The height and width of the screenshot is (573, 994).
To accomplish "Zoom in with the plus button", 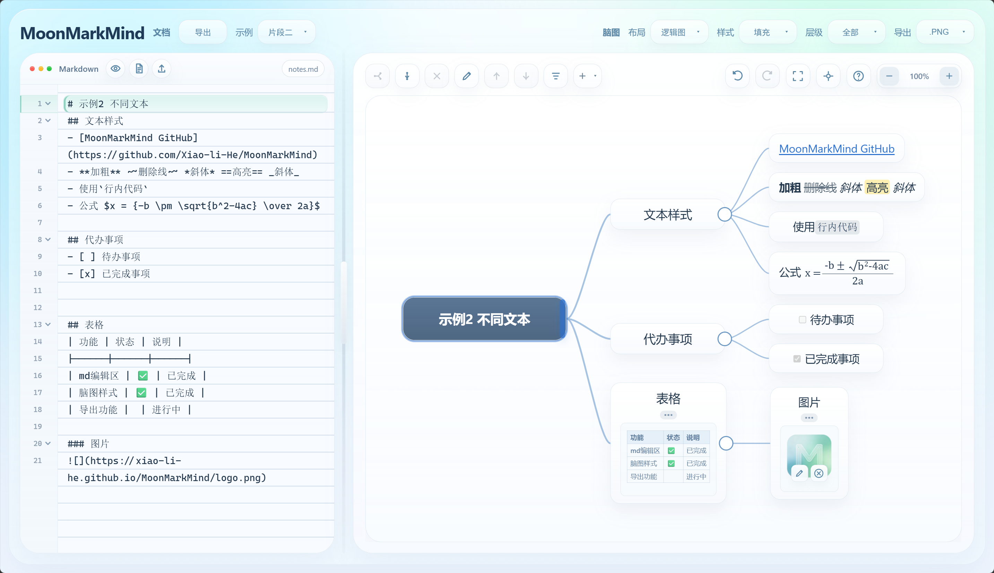I will (x=949, y=76).
